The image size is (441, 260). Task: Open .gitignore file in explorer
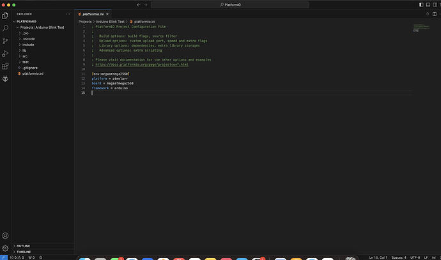pos(43,68)
